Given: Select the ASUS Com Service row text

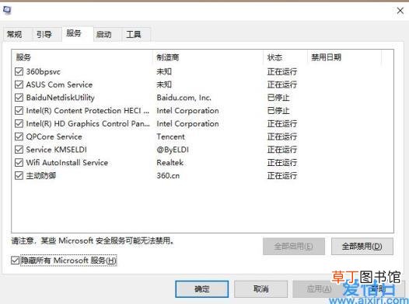Looking at the screenshot, I should pyautogui.click(x=59, y=85).
